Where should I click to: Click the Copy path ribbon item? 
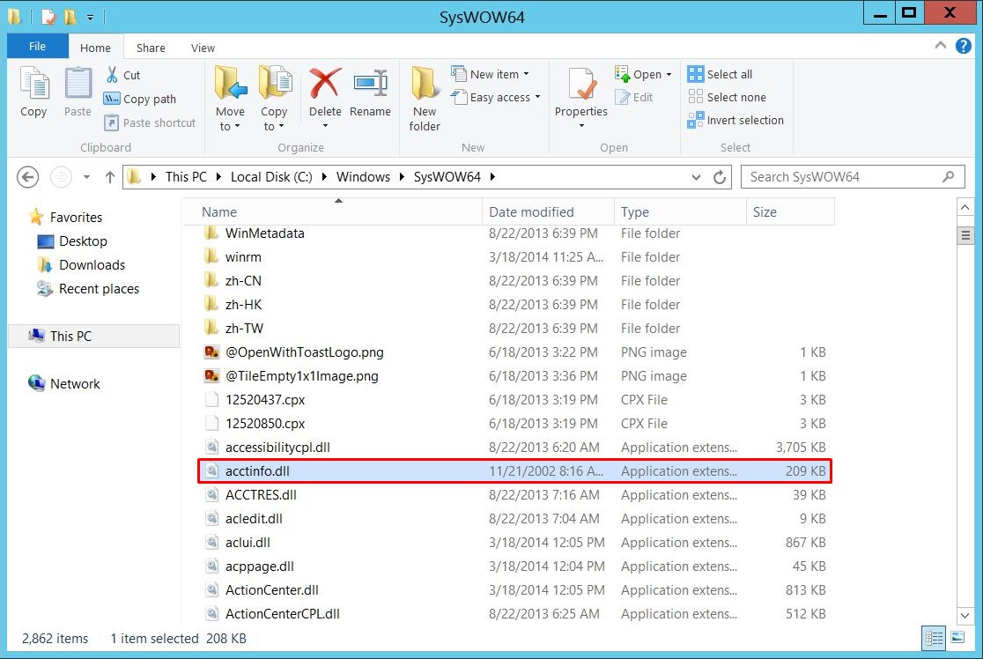coord(140,99)
